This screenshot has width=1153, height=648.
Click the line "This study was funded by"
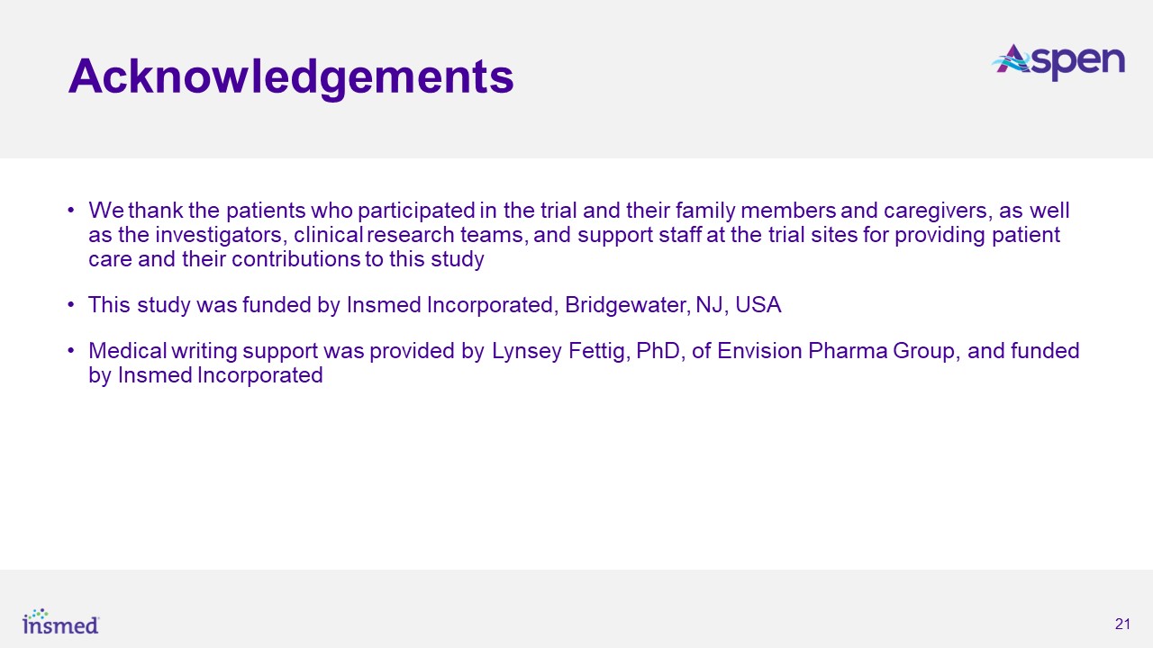pos(434,305)
